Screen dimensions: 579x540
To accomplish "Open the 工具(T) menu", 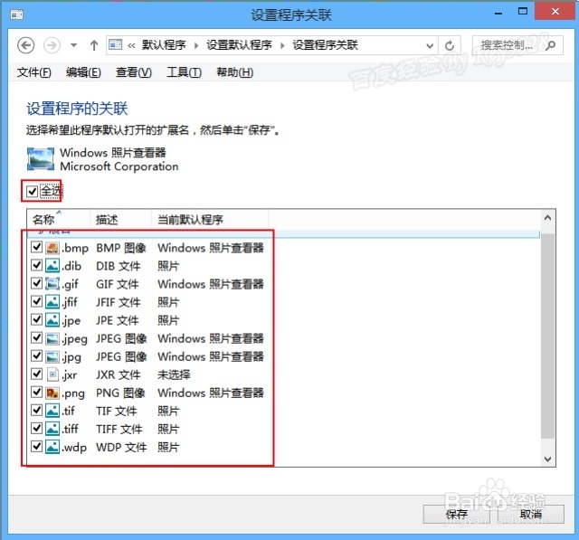I will coord(184,72).
